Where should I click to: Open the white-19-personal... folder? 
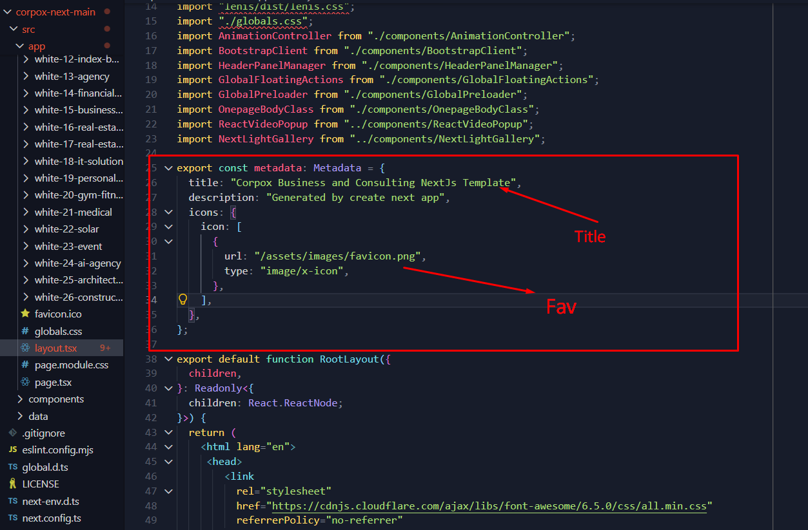tap(79, 178)
